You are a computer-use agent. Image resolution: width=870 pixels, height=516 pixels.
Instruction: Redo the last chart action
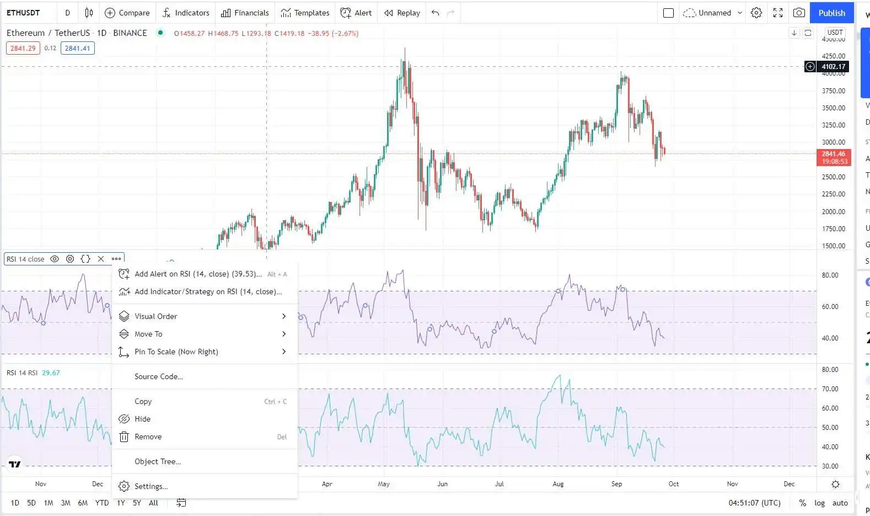451,13
